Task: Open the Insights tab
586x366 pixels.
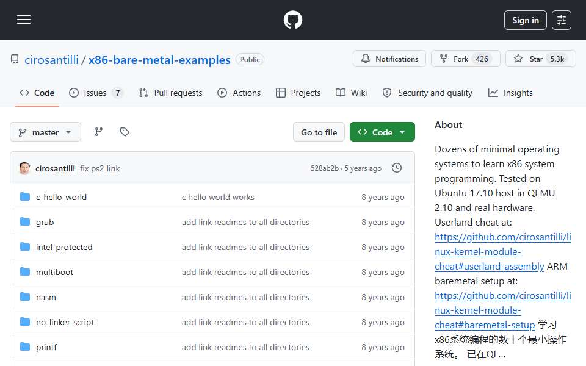Action: [510, 93]
